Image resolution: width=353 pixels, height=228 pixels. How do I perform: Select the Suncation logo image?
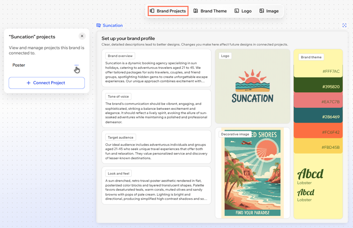252,86
